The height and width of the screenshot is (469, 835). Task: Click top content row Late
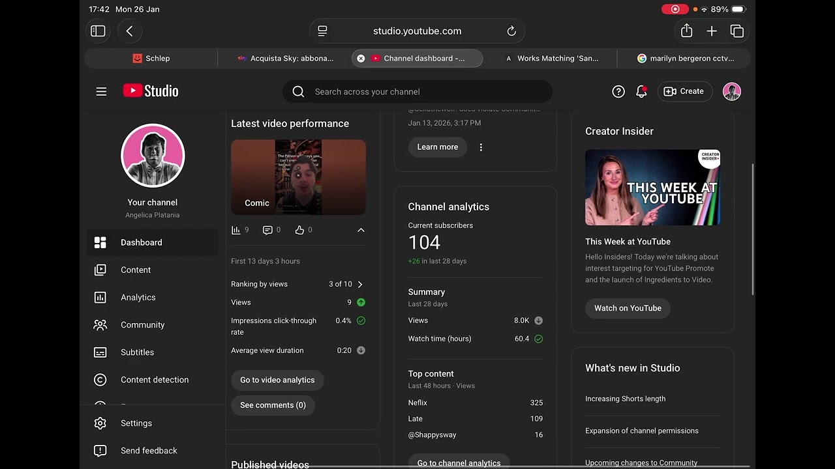coord(476,419)
